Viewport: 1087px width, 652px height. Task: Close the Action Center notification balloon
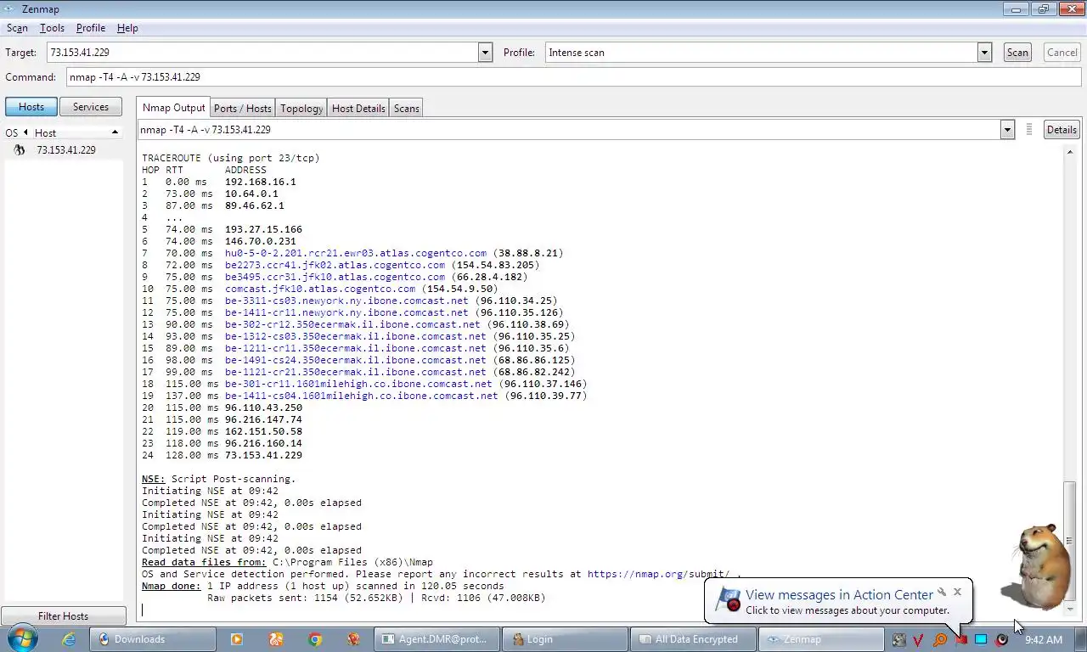(957, 592)
